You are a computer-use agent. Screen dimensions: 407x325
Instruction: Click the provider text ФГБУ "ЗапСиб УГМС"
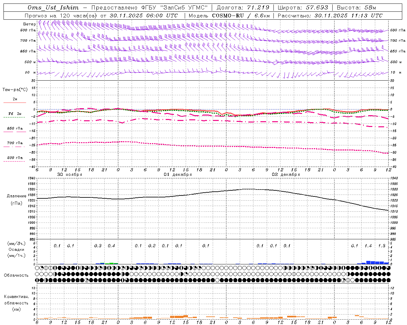(175, 8)
